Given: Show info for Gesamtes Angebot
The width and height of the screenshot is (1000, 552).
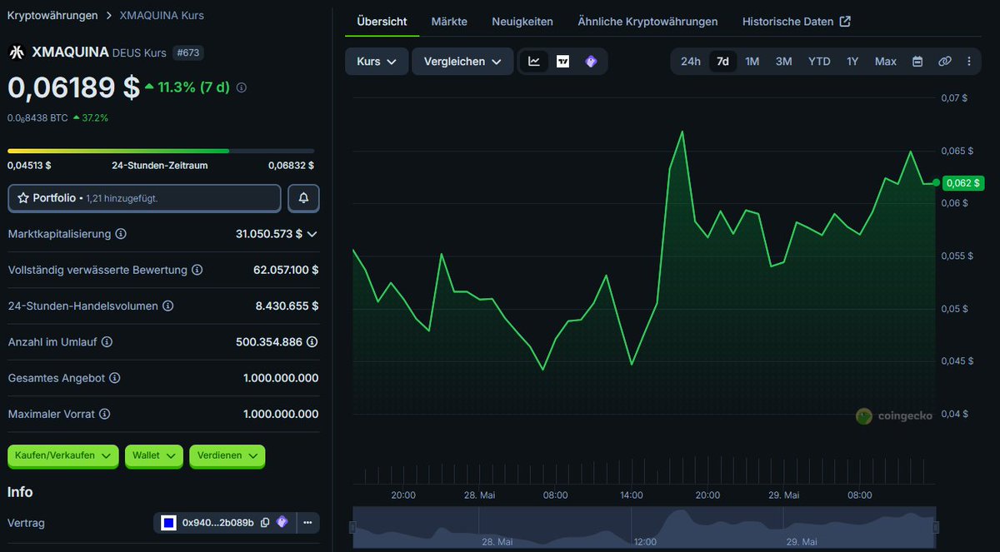Looking at the screenshot, I should [115, 378].
